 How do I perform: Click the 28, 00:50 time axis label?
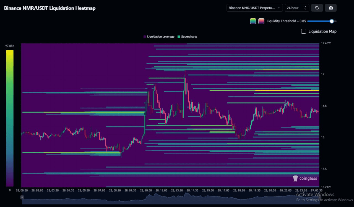click(x=22, y=190)
